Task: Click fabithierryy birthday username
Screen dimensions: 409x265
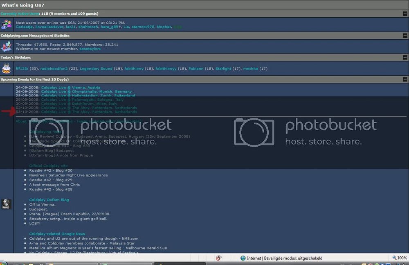Action: pyautogui.click(x=166, y=69)
